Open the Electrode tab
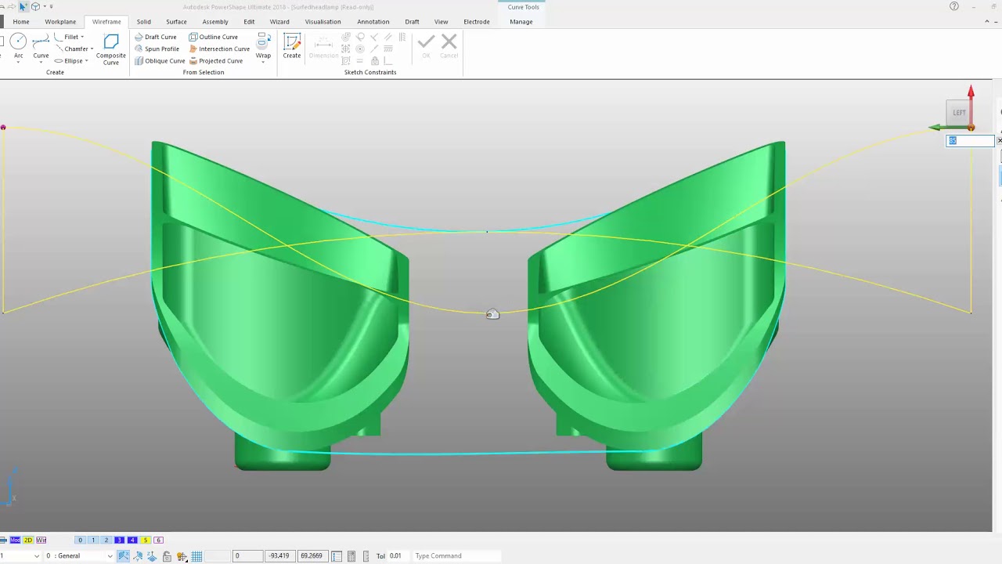 (477, 21)
